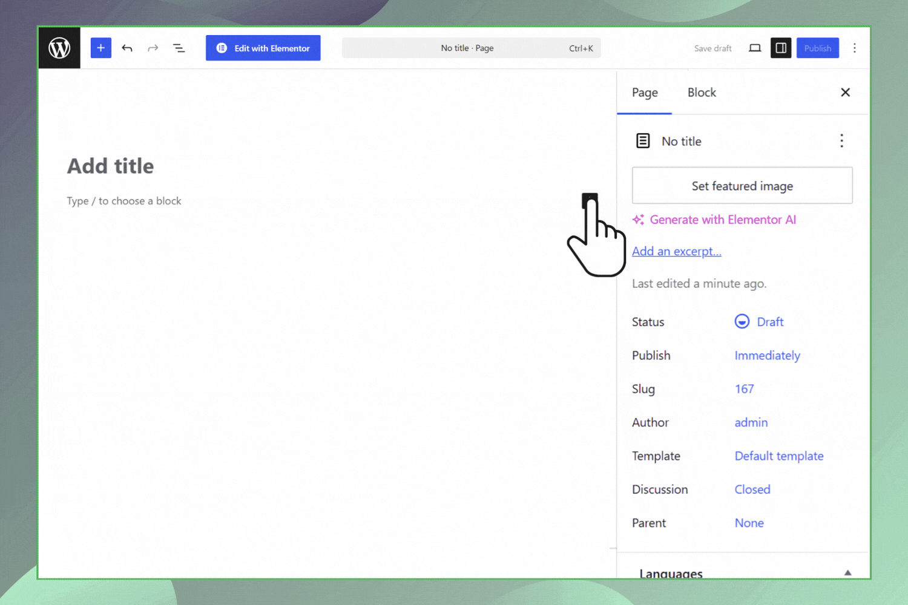Save the page as draft

712,48
